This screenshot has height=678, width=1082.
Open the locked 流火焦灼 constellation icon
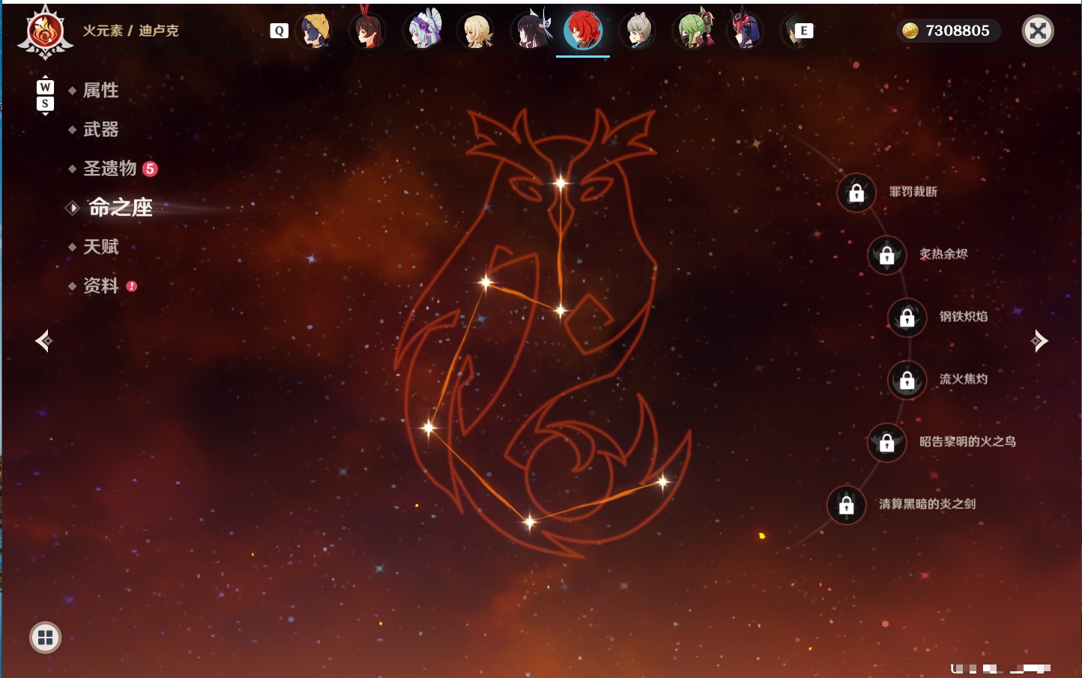tap(907, 381)
